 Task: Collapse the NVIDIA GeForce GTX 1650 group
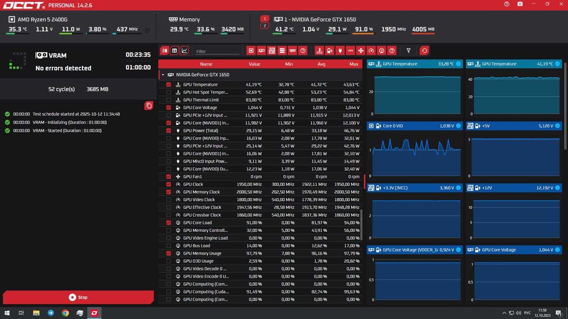[163, 75]
